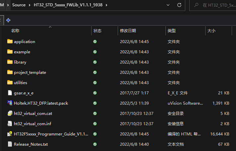236x151 pixels.
Task: Select ht32_virtual_com.inf file name
Action: click(x=32, y=124)
